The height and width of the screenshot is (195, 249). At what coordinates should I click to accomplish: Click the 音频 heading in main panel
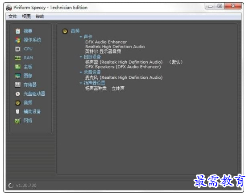pos(75,31)
